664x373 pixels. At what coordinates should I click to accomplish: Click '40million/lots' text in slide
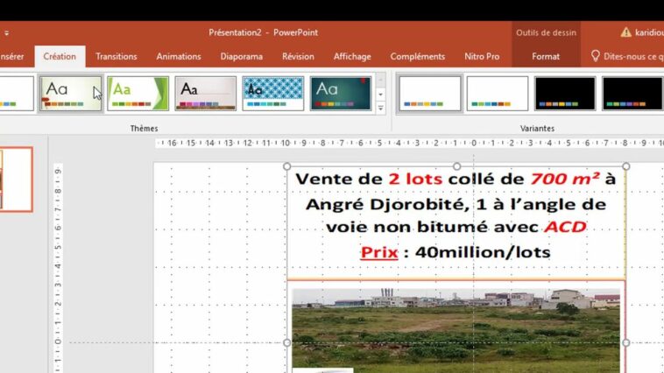(483, 252)
